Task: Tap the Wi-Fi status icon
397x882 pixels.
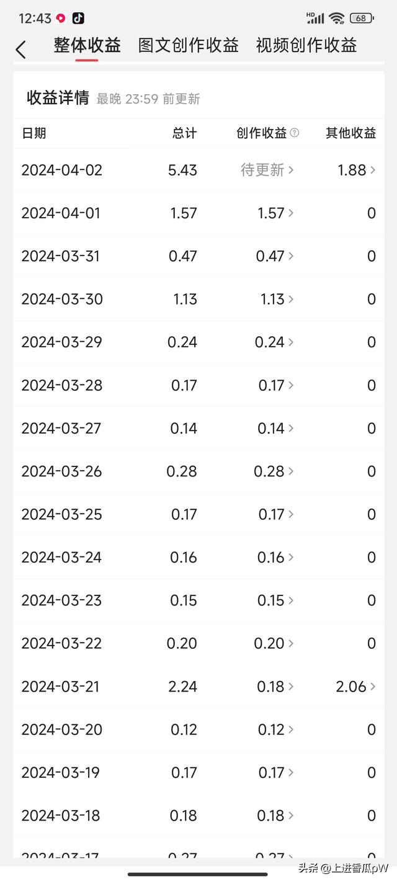Action: 336,18
